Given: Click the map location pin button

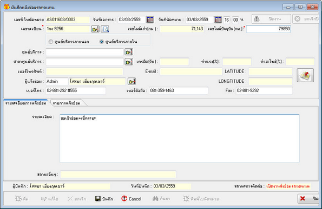Looking at the screenshot, I should [305, 75].
